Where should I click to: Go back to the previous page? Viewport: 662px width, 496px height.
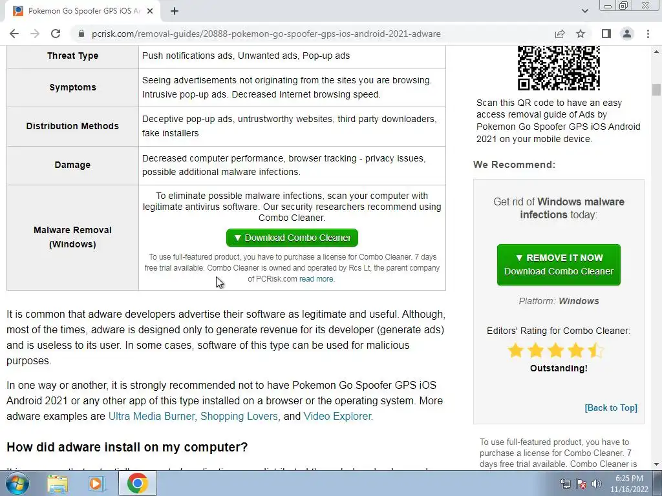[14, 34]
